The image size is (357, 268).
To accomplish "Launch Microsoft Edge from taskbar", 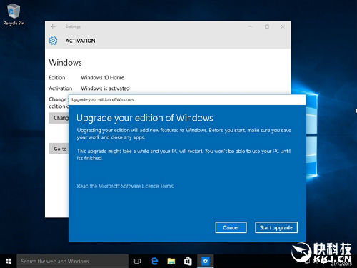I will [154, 262].
